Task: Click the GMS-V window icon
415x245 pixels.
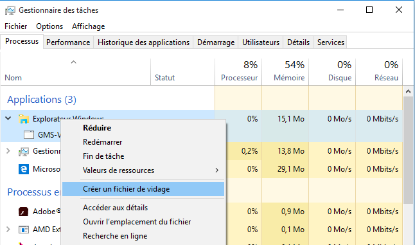Action: [x=28, y=135]
